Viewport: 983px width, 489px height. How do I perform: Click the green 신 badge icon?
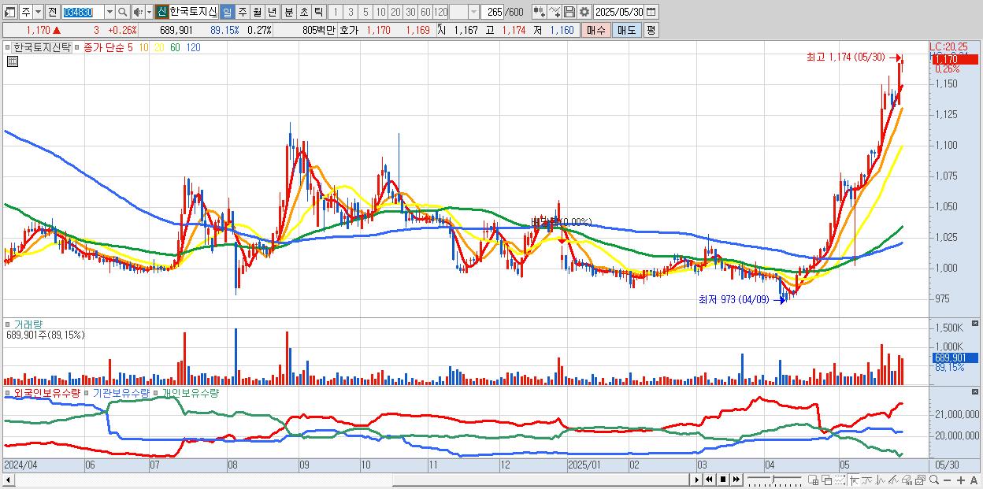coord(161,12)
